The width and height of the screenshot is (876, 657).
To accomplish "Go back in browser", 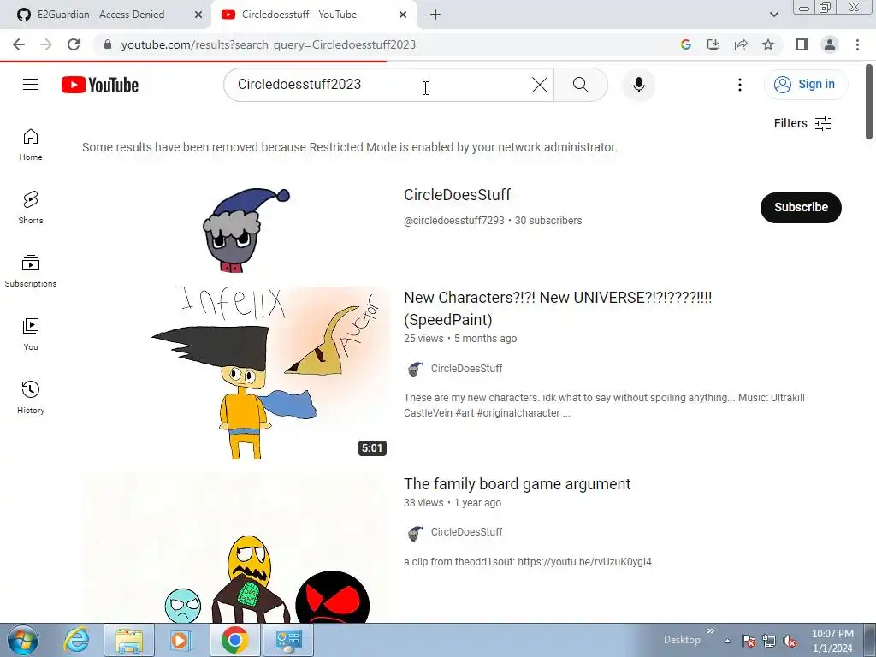I will click(19, 44).
